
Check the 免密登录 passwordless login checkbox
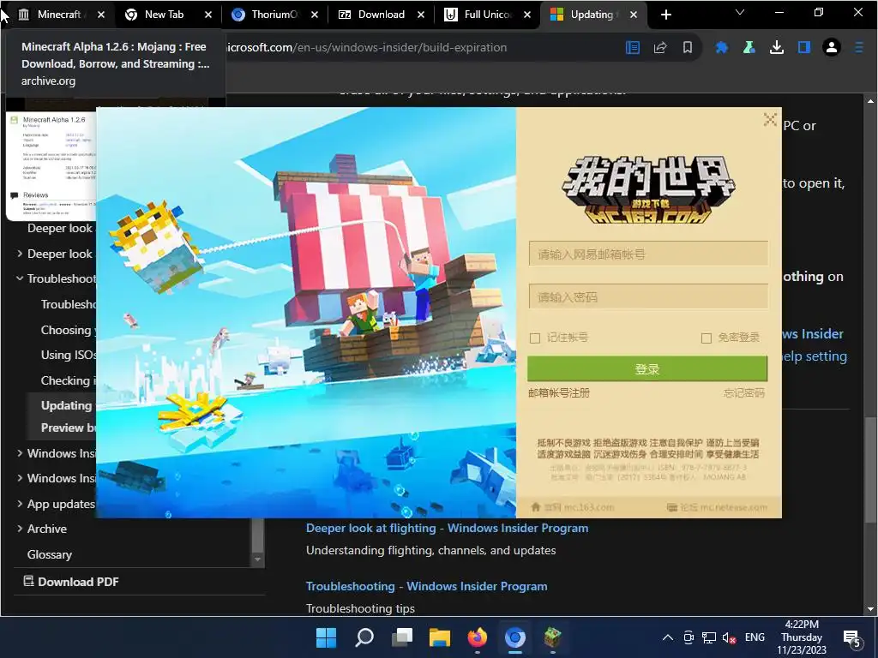(x=707, y=338)
